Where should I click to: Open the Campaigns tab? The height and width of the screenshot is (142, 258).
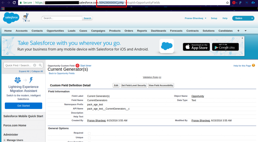tap(98, 31)
